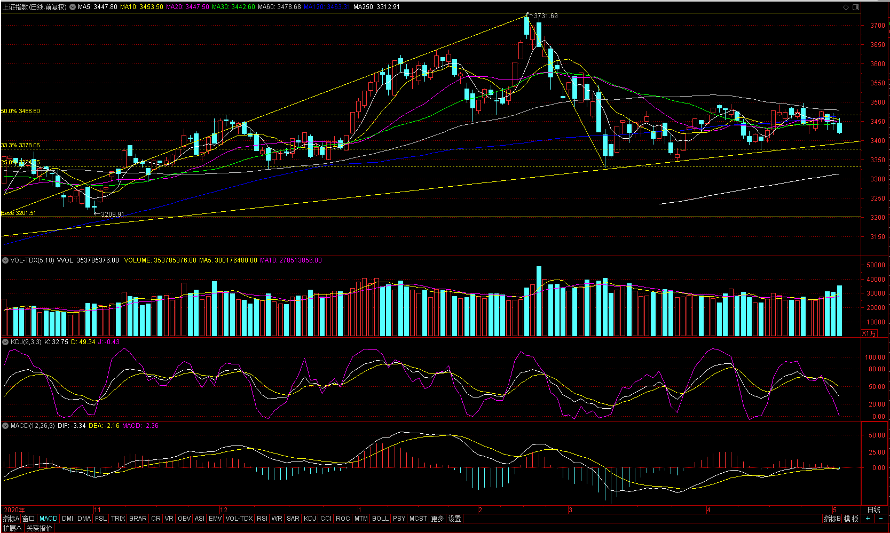Show the EMV indicator
The image size is (890, 533).
pos(215,519)
